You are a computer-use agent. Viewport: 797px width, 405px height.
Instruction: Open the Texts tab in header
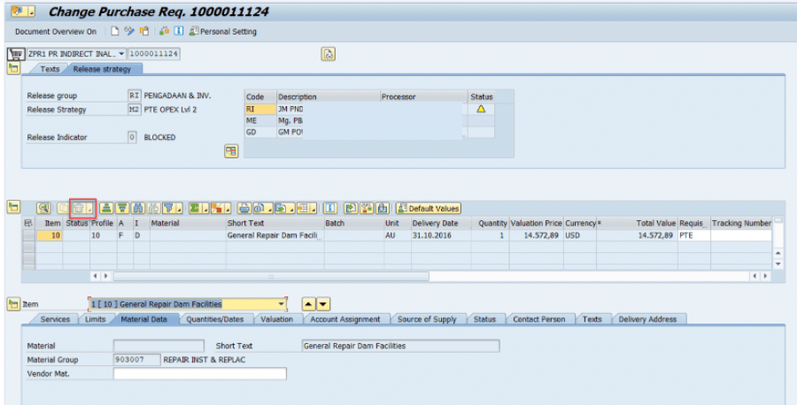[x=50, y=69]
